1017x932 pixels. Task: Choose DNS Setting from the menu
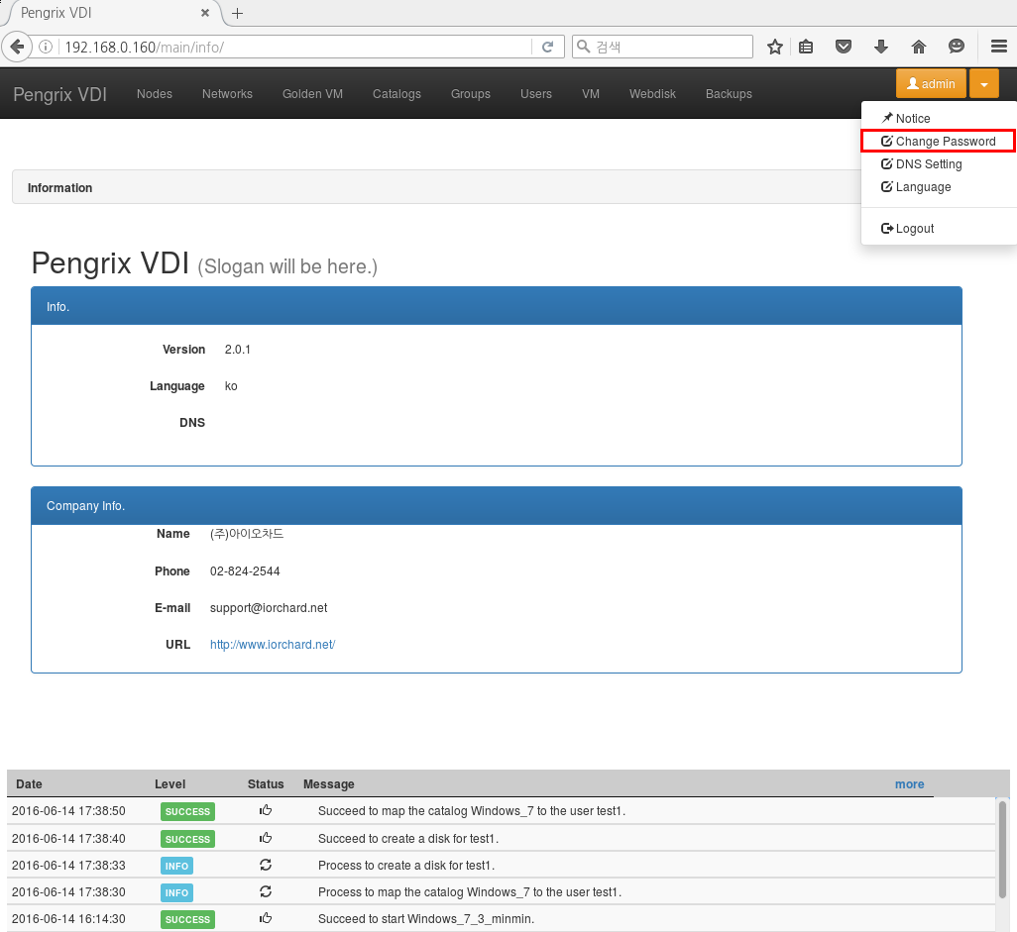tap(921, 164)
